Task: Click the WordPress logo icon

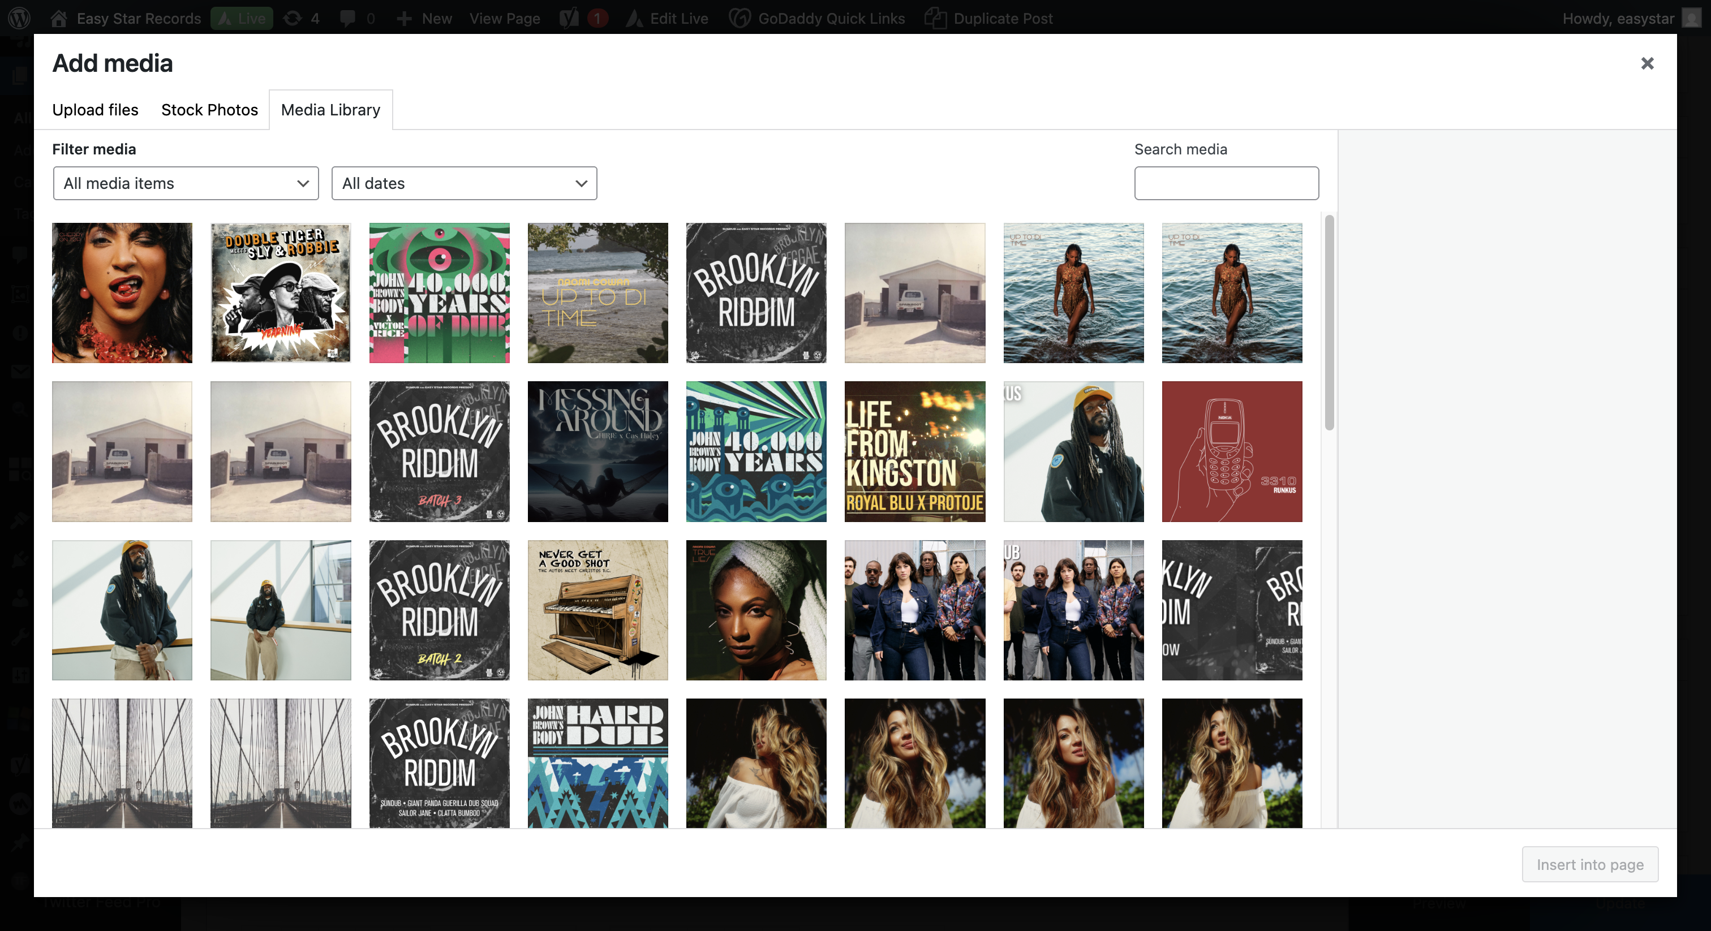Action: [x=19, y=18]
